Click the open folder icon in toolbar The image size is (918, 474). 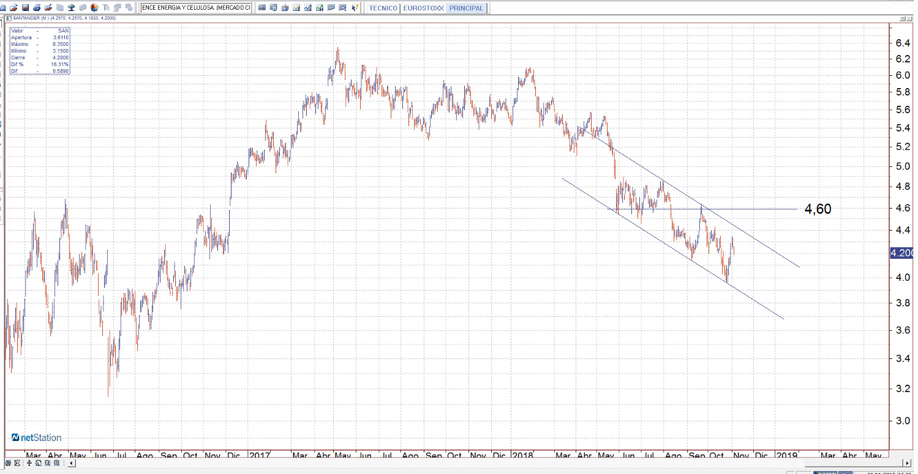pos(13,8)
